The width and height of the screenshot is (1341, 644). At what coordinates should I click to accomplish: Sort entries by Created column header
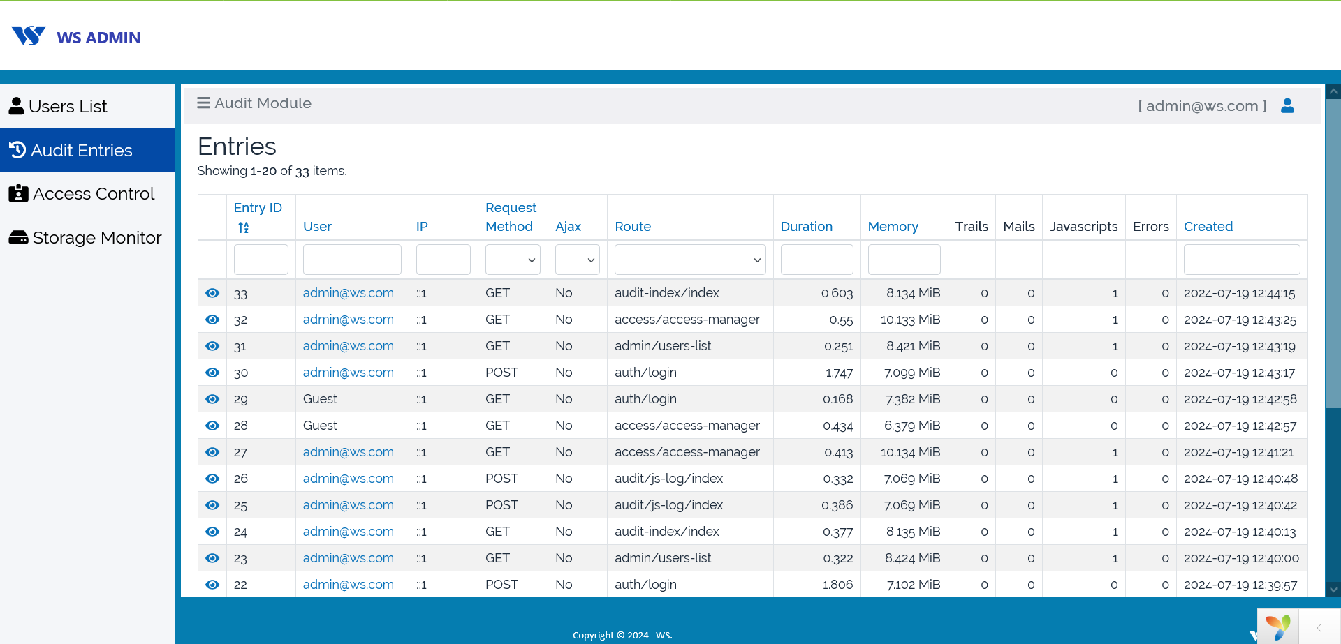click(x=1208, y=226)
